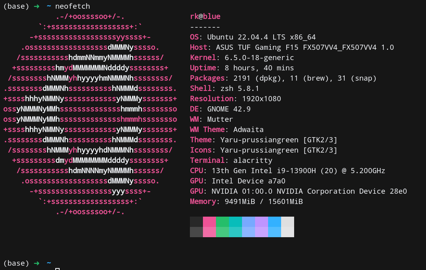
Task: Click the OS line reading Ubuntu 22.04.4 LTS
Action: coord(253,37)
